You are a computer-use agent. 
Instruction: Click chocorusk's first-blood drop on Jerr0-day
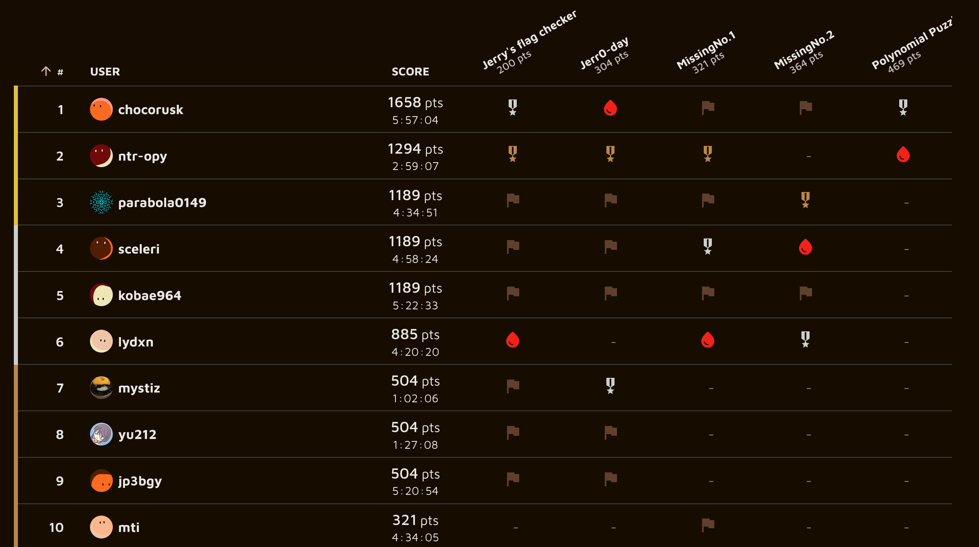pos(610,108)
